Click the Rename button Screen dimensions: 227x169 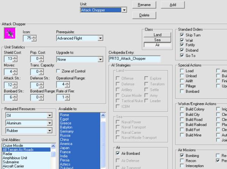pos(144,5)
